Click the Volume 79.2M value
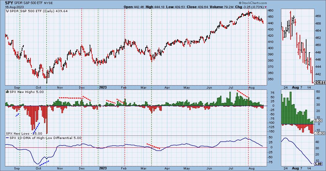Viewport: 326px width, 171px height. (221, 7)
